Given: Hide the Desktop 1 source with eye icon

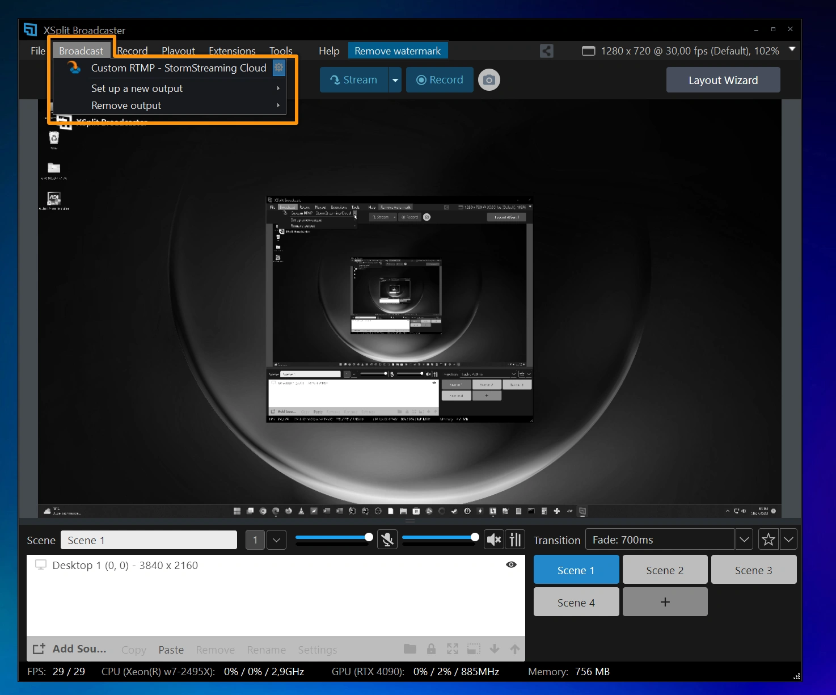Looking at the screenshot, I should coord(511,565).
